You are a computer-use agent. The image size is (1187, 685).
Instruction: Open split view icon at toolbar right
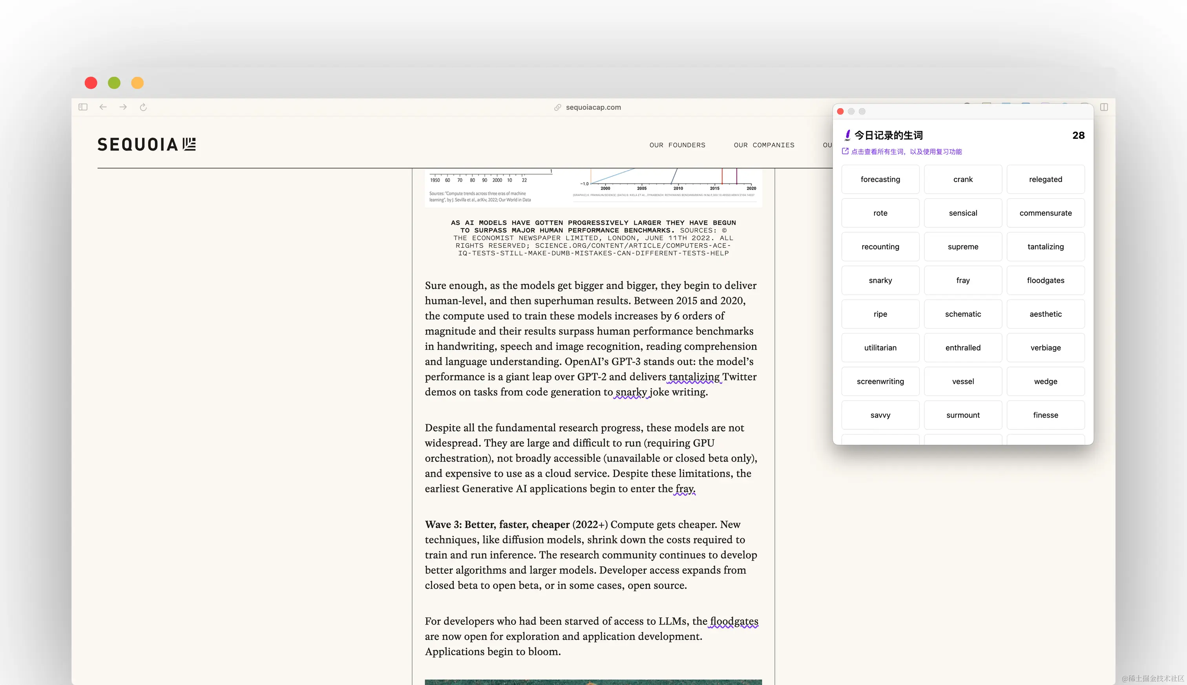1104,107
